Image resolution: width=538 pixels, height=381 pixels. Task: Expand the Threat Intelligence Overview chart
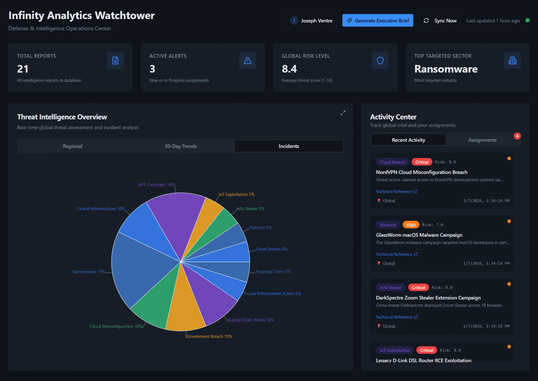coord(343,113)
